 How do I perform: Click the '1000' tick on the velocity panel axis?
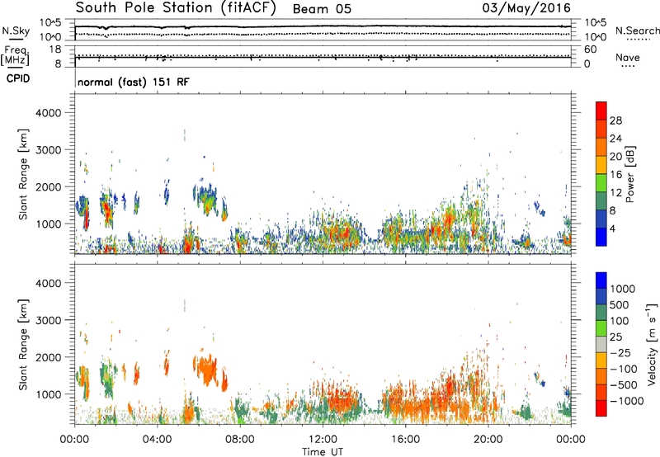[x=49, y=394]
